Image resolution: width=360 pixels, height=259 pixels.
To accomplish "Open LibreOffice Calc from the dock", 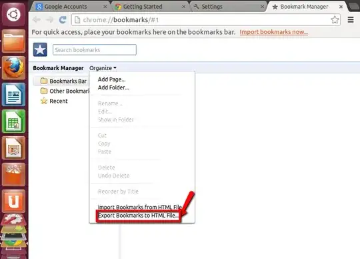I will click(13, 121).
